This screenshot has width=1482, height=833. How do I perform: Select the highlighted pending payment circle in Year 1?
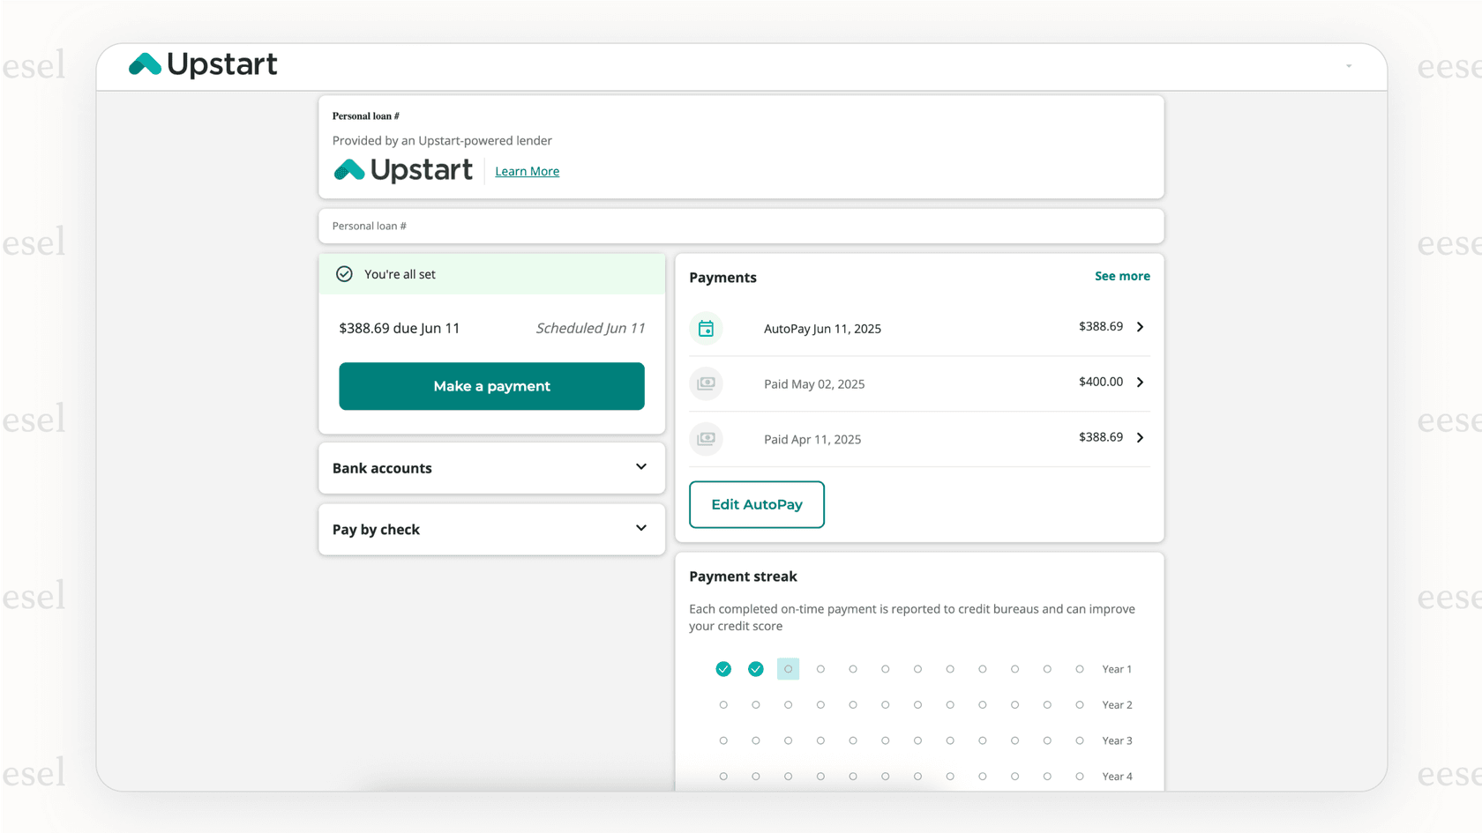(x=788, y=669)
